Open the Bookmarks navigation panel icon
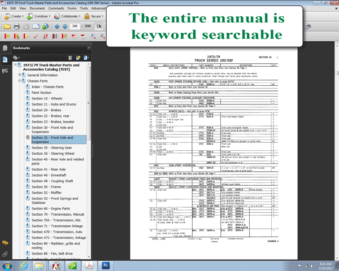Image resolution: width=339 pixels, height=271 pixels. click(5, 59)
